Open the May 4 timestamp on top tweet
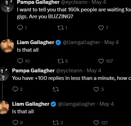 pos(99,2)
